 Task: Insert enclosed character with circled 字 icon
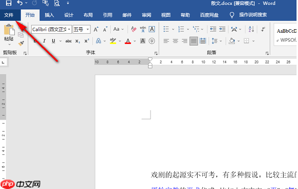click(x=152, y=41)
